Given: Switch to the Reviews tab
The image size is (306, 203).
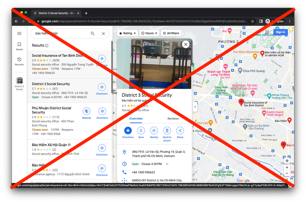Looking at the screenshot, I should coord(173,118).
